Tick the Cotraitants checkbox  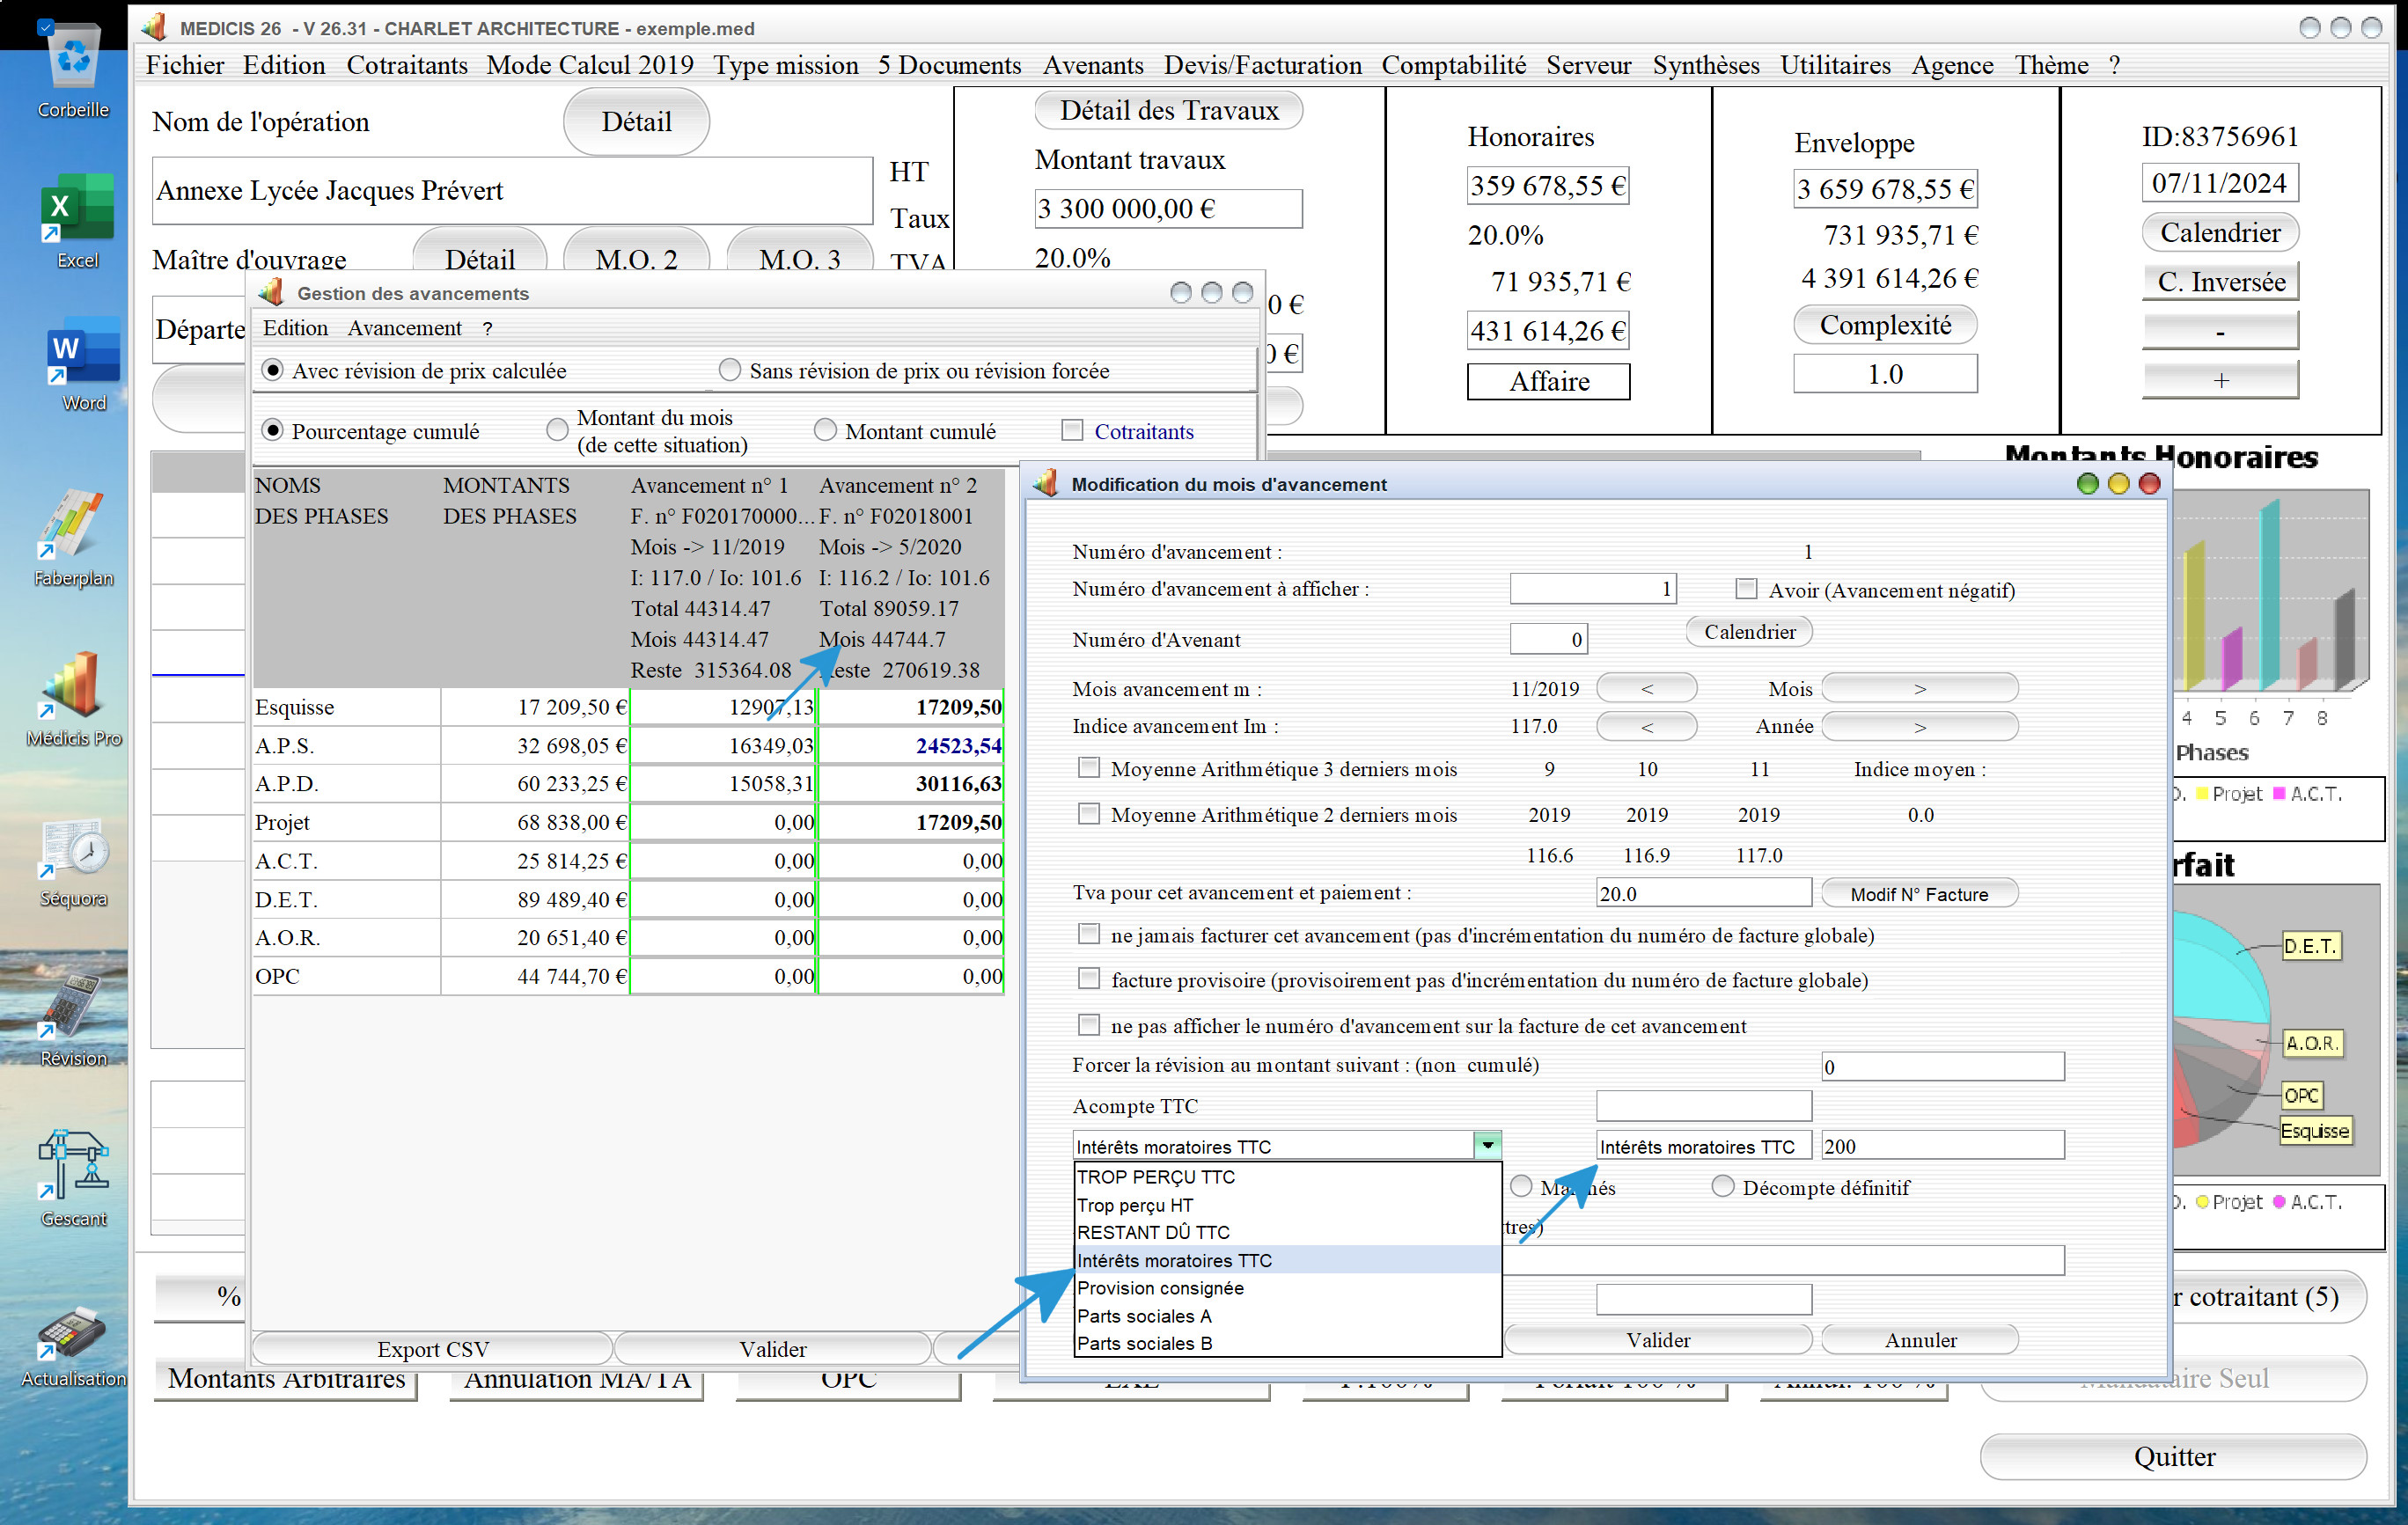[x=1072, y=430]
